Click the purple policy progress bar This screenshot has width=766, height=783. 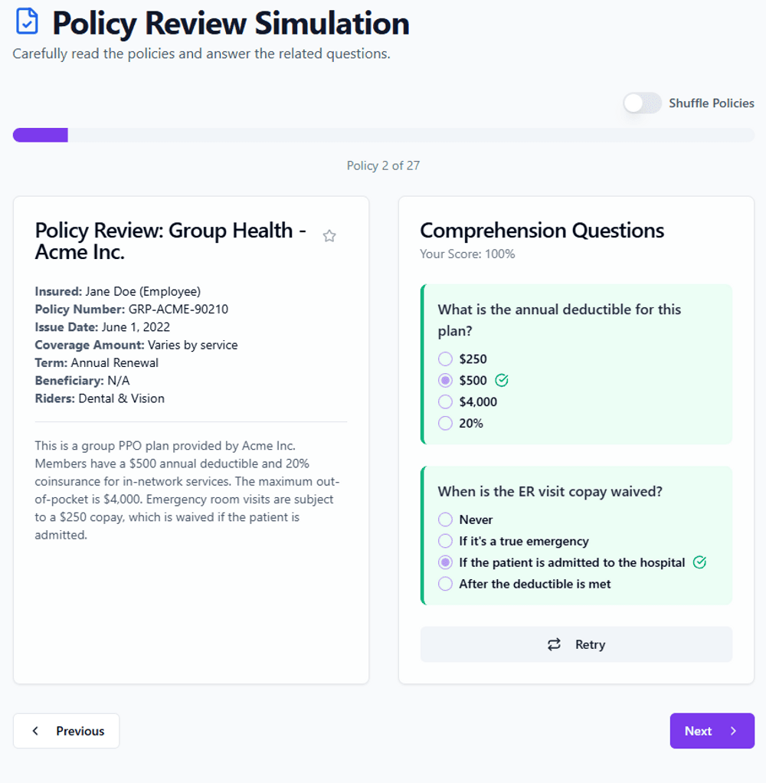tap(41, 136)
